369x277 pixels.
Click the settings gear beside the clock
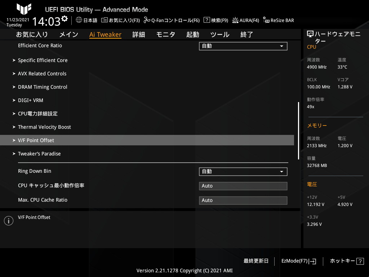pos(64,19)
